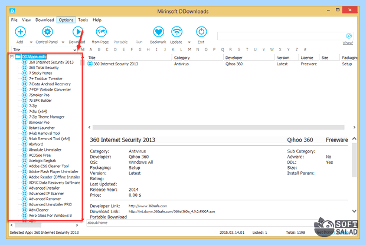
Task: Click the Bookmark heart icon
Action: point(158,32)
